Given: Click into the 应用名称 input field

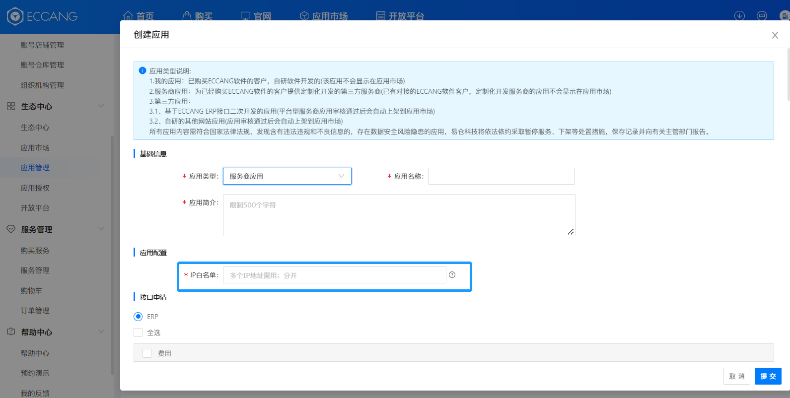Looking at the screenshot, I should [502, 176].
